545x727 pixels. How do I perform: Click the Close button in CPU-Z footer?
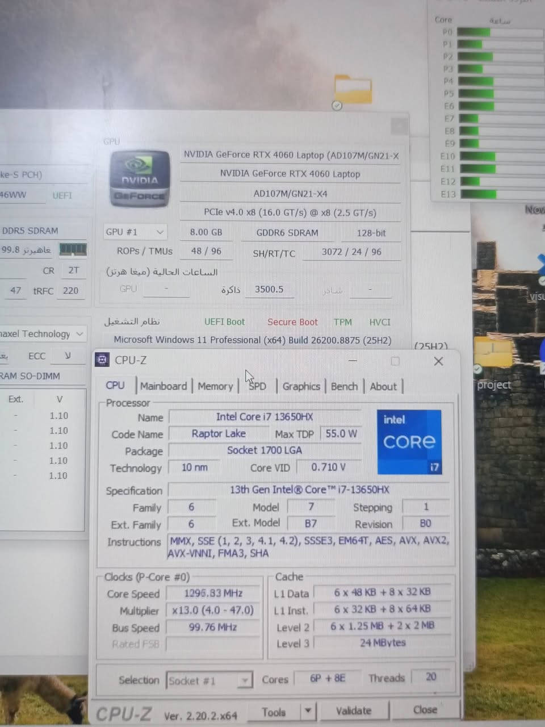point(425,709)
